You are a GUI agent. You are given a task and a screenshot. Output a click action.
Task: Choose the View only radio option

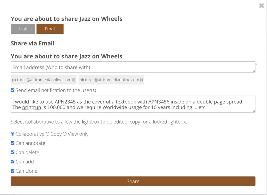click(65, 134)
